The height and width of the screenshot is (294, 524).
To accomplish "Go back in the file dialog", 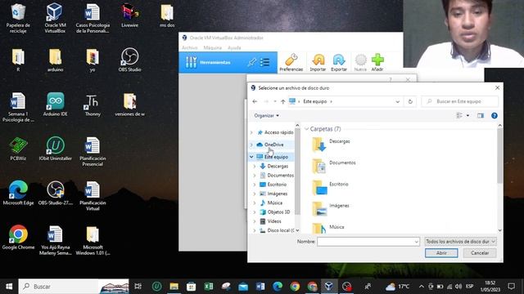I will [255, 101].
